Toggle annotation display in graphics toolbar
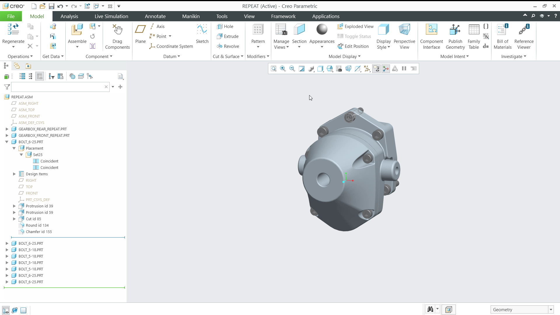The image size is (560, 315). pos(376,69)
